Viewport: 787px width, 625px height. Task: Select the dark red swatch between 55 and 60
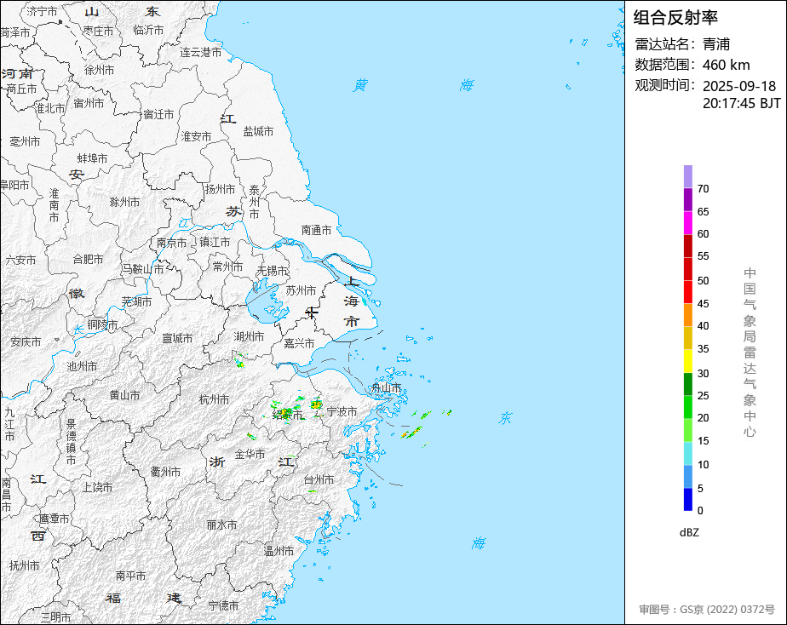pos(687,246)
